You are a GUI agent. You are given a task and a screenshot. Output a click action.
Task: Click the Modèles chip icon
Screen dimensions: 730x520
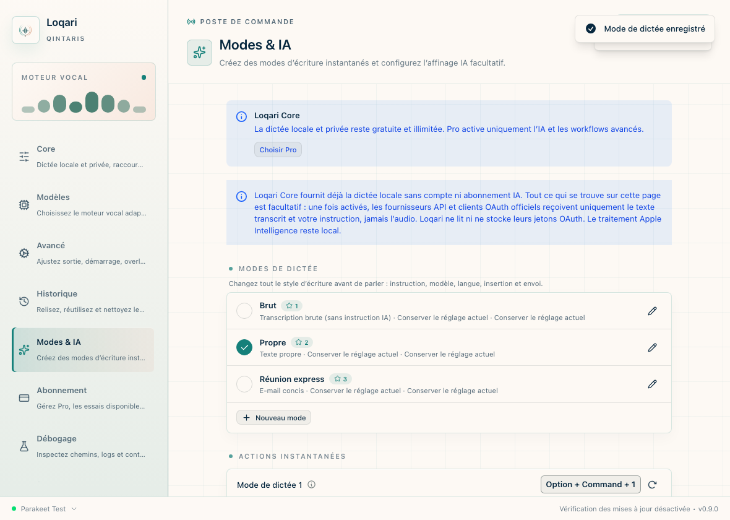[x=24, y=205]
